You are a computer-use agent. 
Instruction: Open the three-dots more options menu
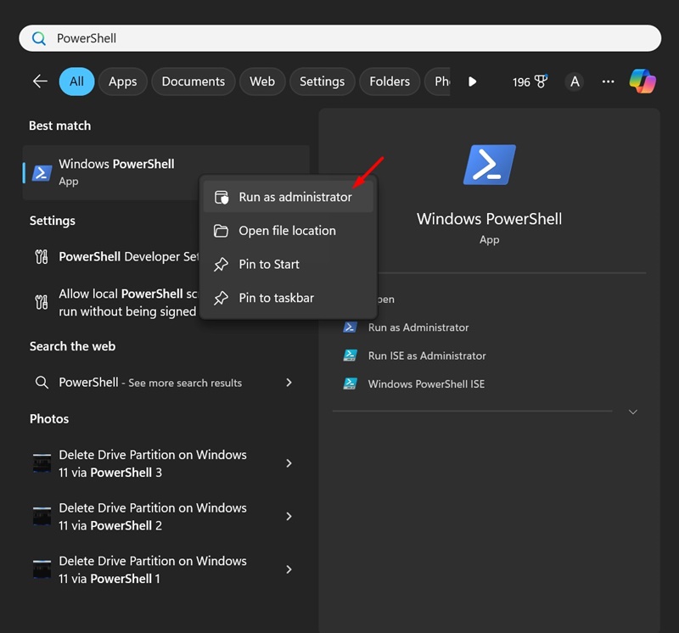(608, 81)
